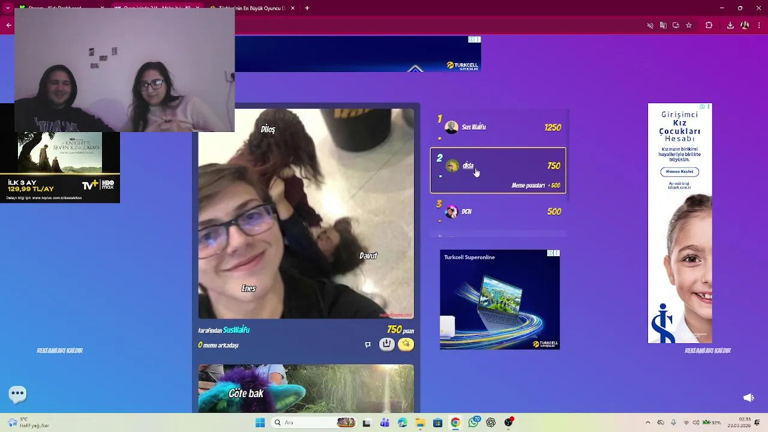Click the yellow star favorite button
Image resolution: width=768 pixels, height=432 pixels.
[x=406, y=344]
